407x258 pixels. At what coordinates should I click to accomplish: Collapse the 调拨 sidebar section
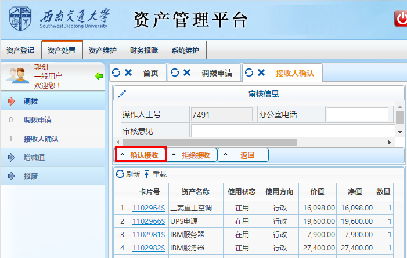30,101
